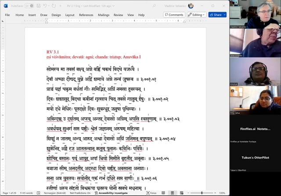Toggle Text Predictions: On in status bar
The height and width of the screenshot is (196, 281).
point(80,193)
